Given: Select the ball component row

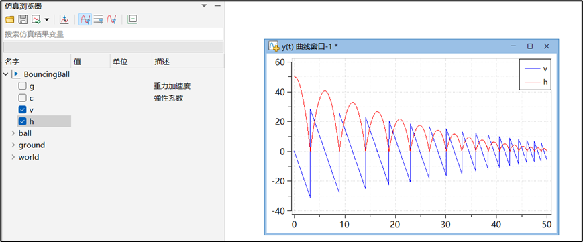Looking at the screenshot, I should click(x=25, y=133).
